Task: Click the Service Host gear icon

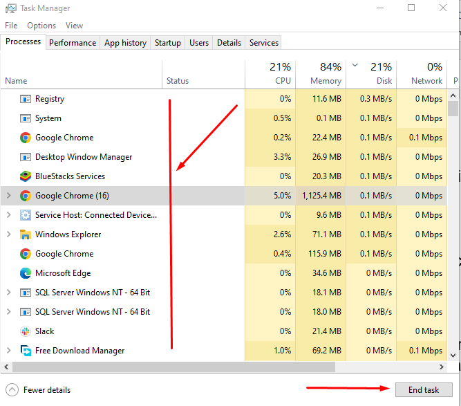Action: [x=26, y=215]
